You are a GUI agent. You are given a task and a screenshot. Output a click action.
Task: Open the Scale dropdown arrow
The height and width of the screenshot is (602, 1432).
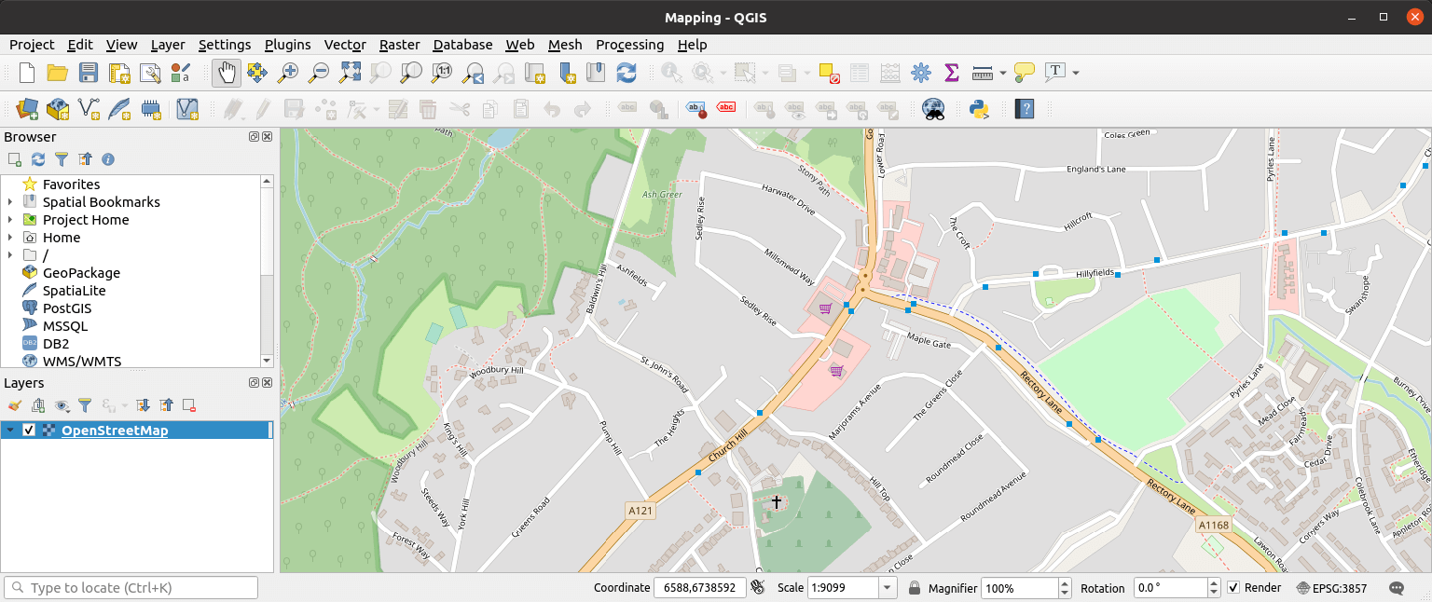click(888, 588)
